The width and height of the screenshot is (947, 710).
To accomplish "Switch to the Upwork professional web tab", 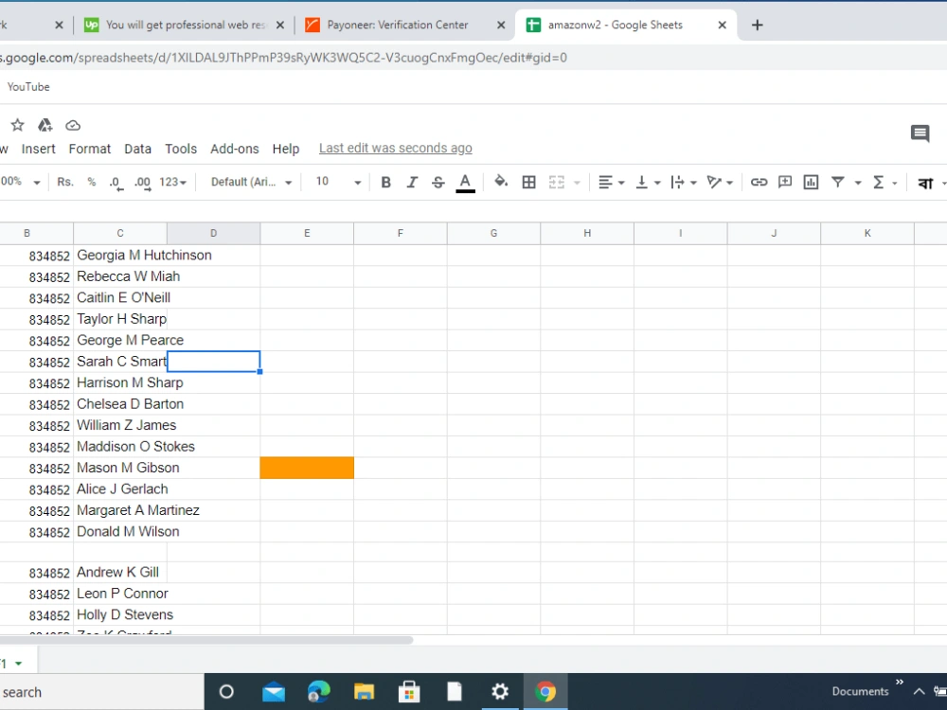I will pyautogui.click(x=185, y=25).
